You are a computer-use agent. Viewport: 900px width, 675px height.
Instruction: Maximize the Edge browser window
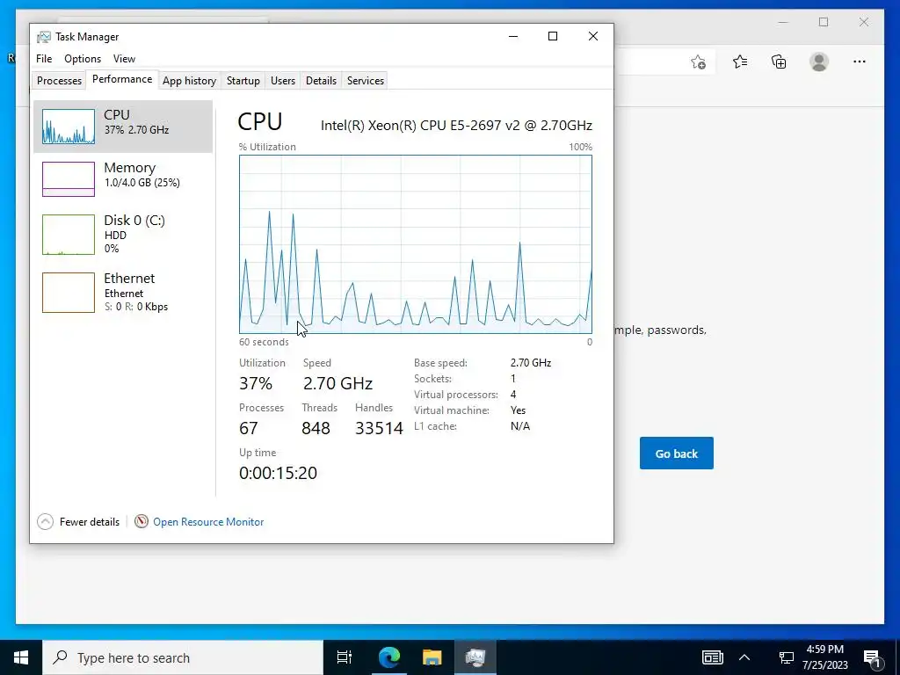coord(824,22)
